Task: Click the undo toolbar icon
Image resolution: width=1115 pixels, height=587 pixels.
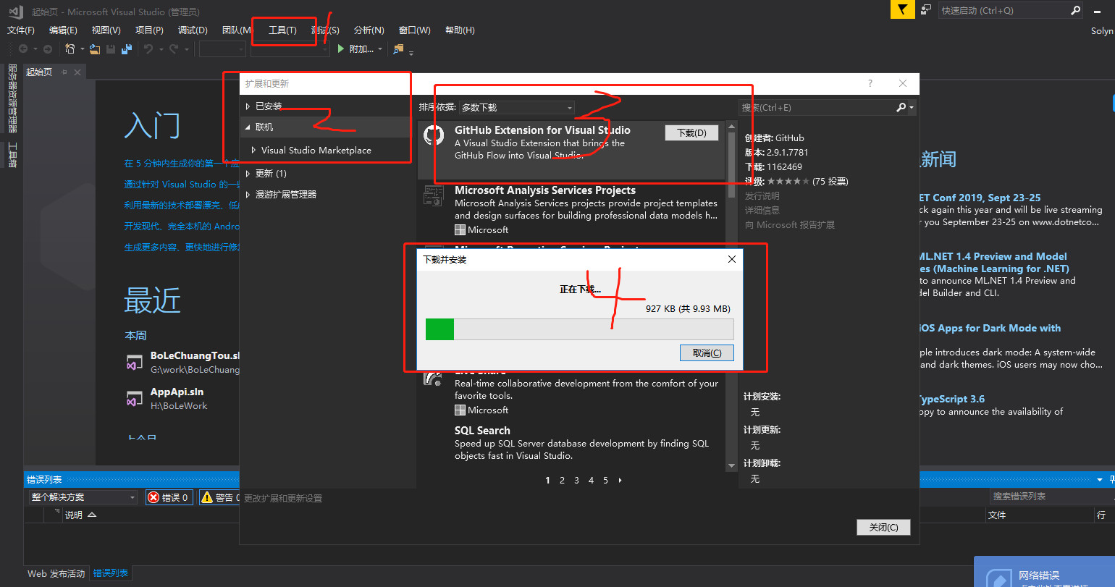Action: click(148, 49)
